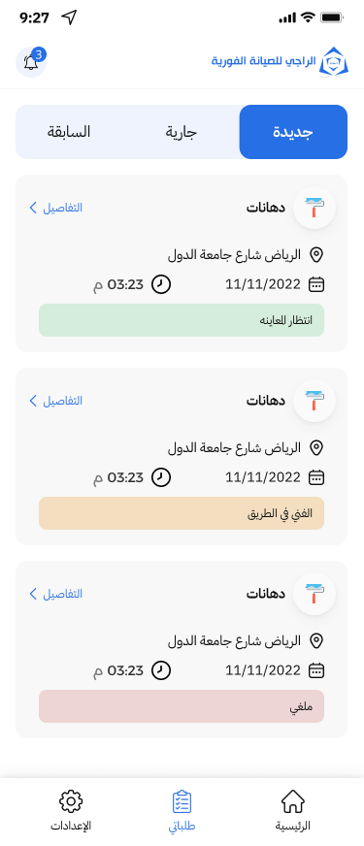Open التفاصيل chevron for الفني في الطريق order
The image size is (364, 846).
point(55,401)
